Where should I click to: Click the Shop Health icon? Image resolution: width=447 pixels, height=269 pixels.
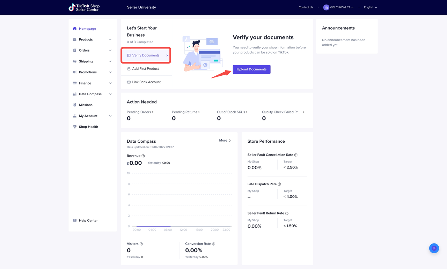point(74,127)
